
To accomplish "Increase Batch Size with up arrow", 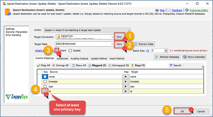I will pos(166,50).
